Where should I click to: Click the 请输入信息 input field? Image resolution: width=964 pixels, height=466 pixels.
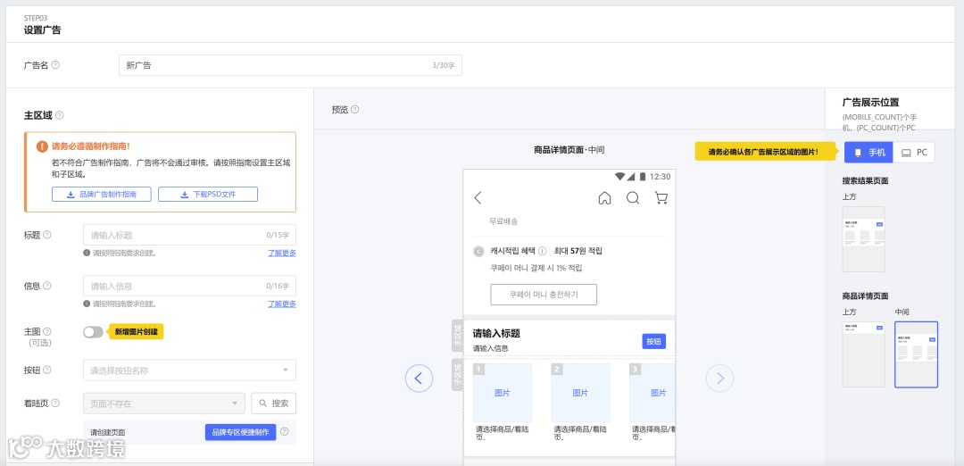(189, 286)
